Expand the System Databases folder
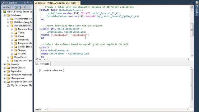 [8, 19]
